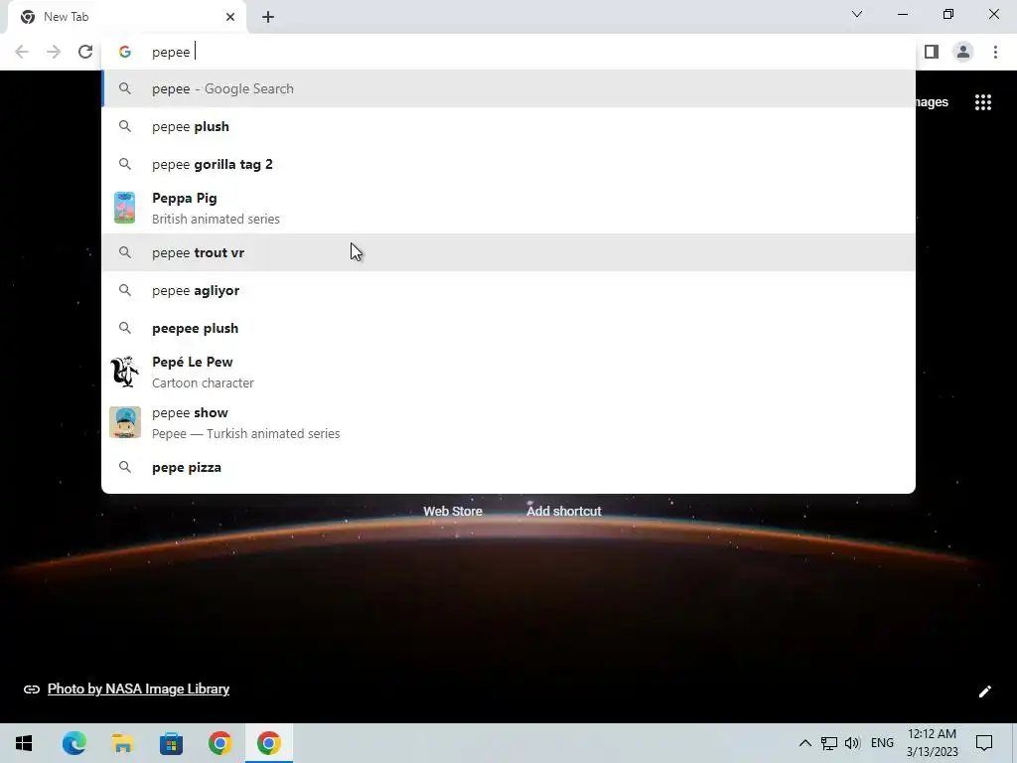The width and height of the screenshot is (1017, 763).
Task: Close the New Tab tab
Action: (x=230, y=17)
